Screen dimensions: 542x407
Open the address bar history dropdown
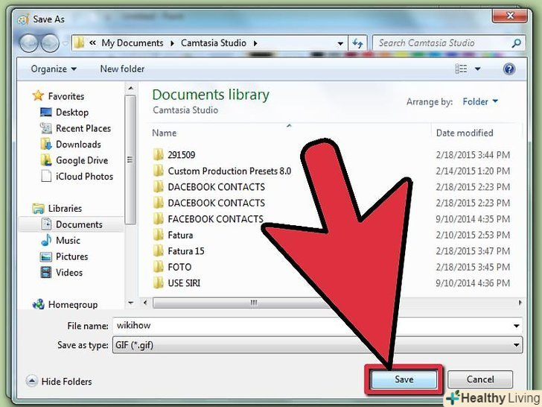click(340, 43)
